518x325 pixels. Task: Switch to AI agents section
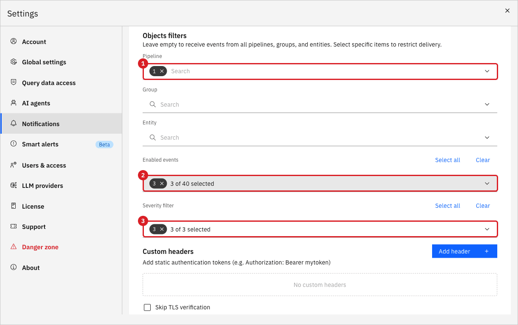click(61, 103)
